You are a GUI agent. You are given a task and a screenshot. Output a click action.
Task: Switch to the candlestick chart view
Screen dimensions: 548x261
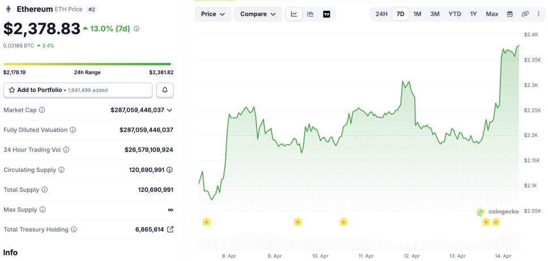(x=310, y=14)
